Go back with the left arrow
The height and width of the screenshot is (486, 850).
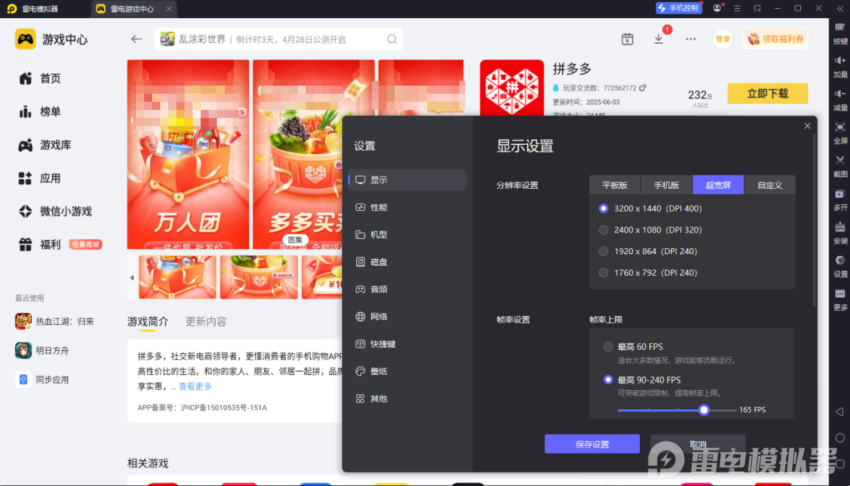(x=137, y=39)
